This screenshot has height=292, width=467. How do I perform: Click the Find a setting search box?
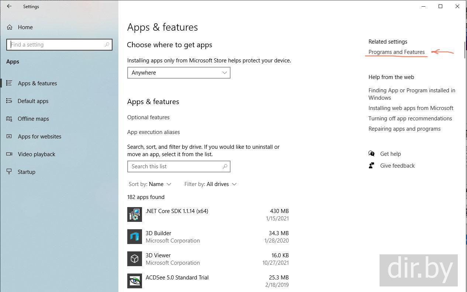(x=57, y=45)
